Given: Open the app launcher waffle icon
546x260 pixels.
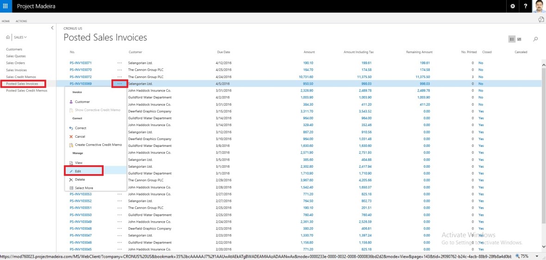Looking at the screenshot, I should [x=6, y=6].
